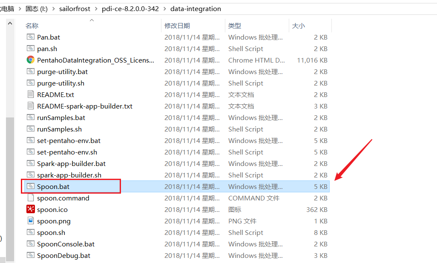Sort files by the 修改日期 column header
Screen dimensions: 437x263
[177, 26]
